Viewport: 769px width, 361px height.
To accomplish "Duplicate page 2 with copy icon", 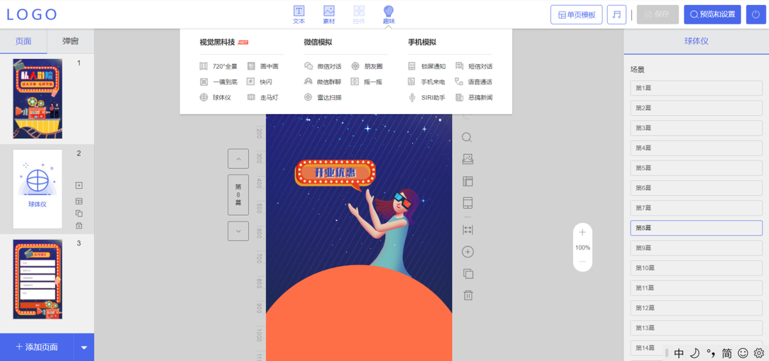I will click(x=79, y=213).
